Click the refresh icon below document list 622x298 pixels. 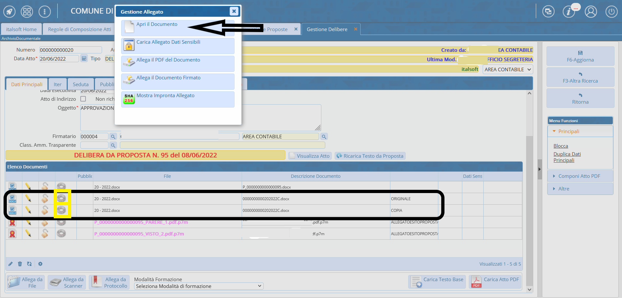coord(29,264)
